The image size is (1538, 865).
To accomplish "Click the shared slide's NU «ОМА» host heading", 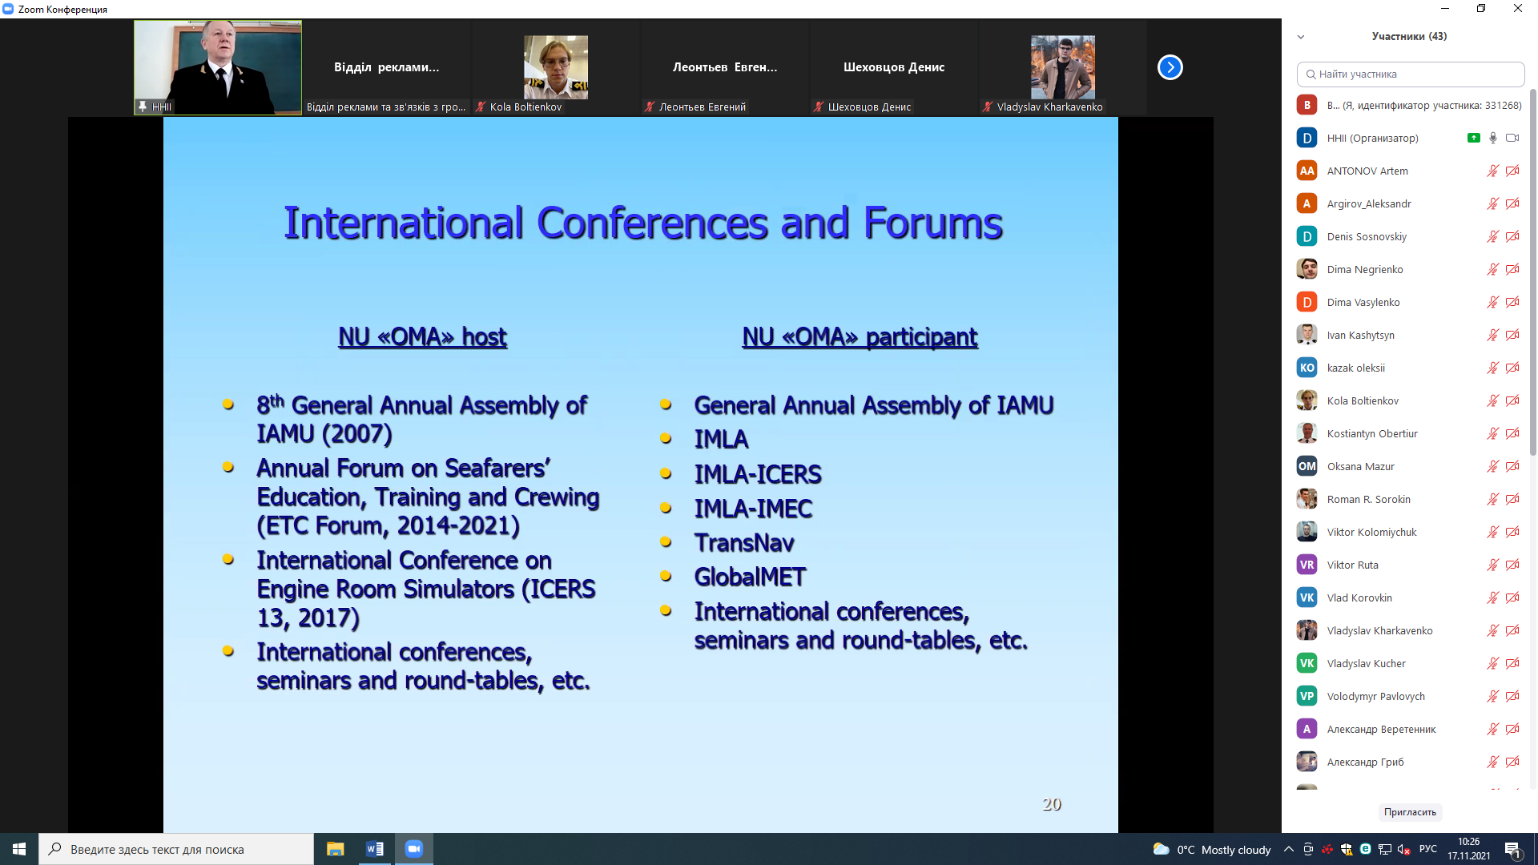I will pos(422,337).
